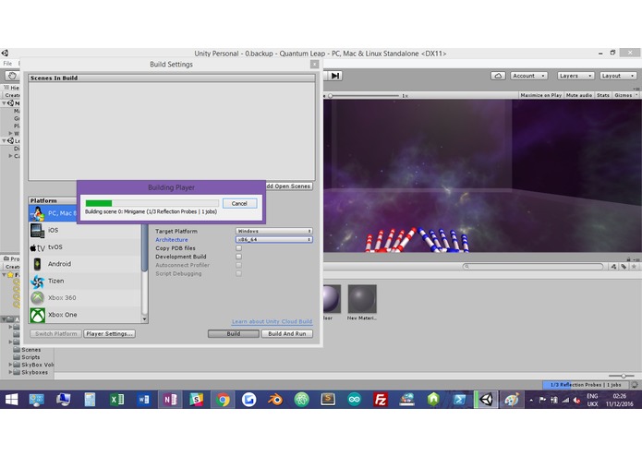The image size is (642, 456).
Task: Toggle Gizmos in Game view
Action: tap(625, 95)
